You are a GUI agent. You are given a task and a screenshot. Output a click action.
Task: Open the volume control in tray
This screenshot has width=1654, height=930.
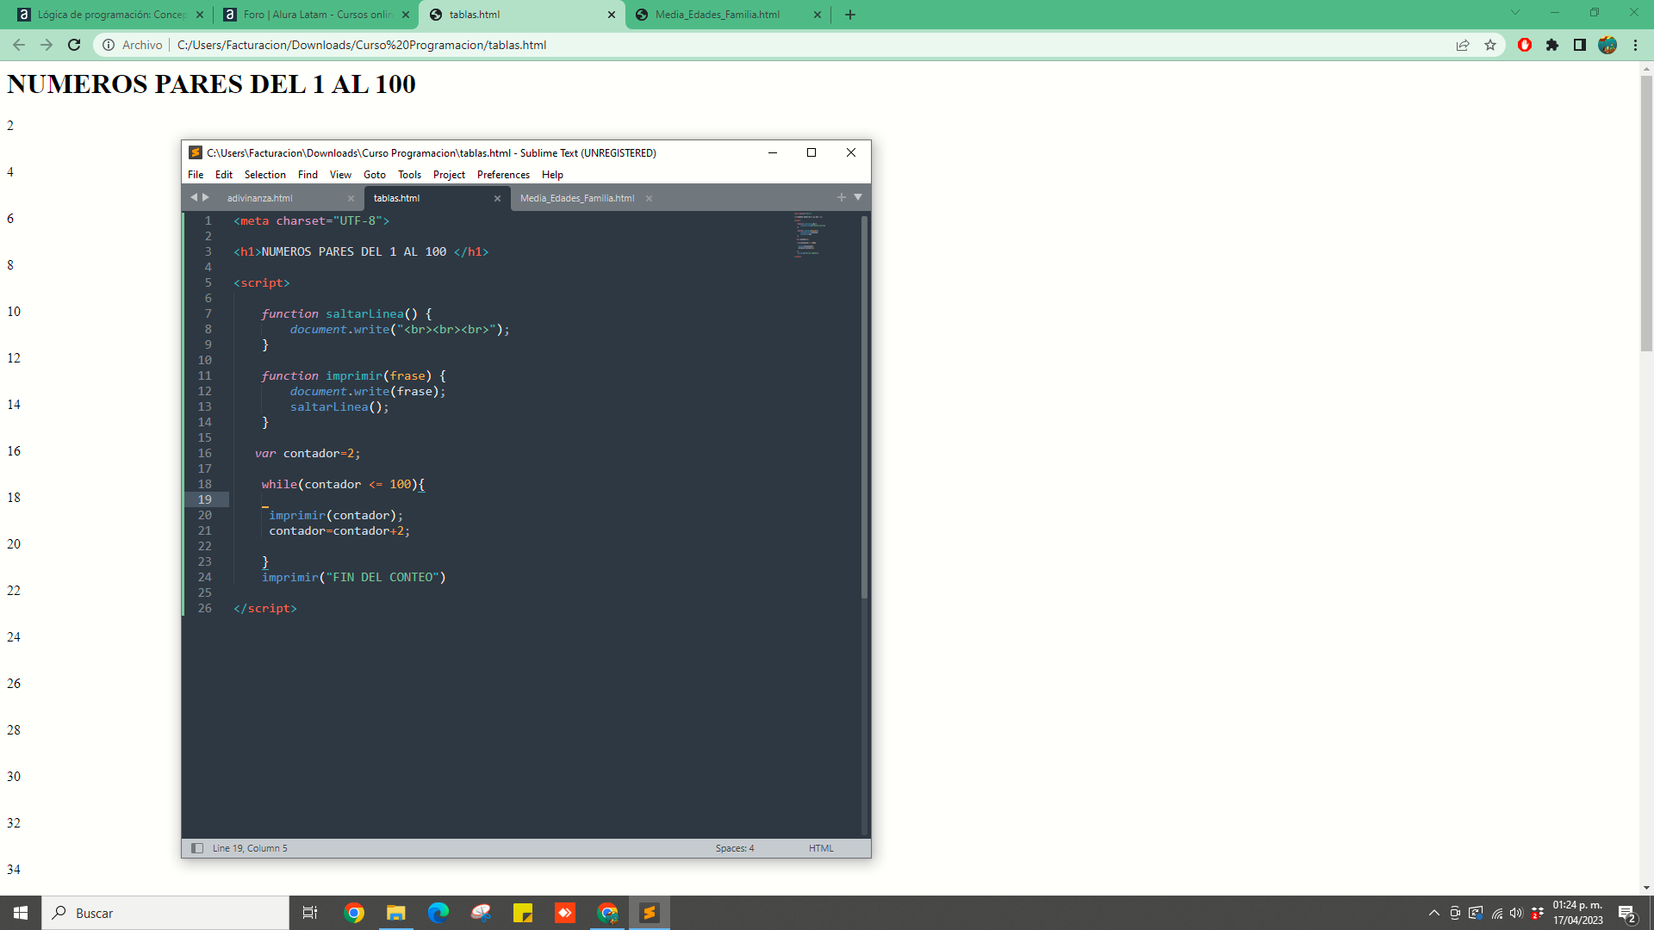(x=1516, y=913)
